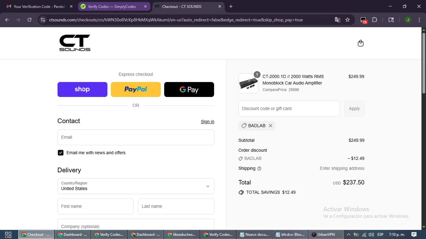Expand the Country/Region dropdown
Image resolution: width=426 pixels, height=239 pixels.
tap(136, 186)
